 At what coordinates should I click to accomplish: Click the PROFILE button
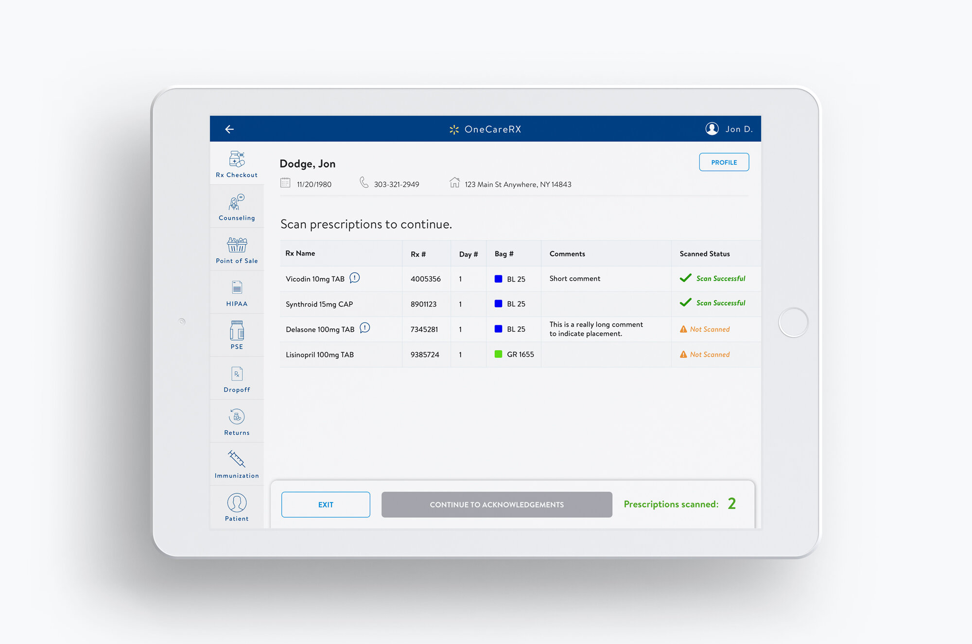point(724,162)
